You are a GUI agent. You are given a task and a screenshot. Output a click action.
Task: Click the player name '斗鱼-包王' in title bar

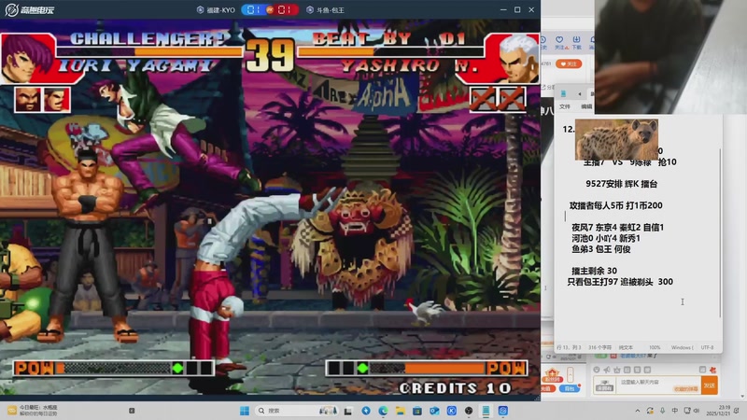click(x=331, y=10)
